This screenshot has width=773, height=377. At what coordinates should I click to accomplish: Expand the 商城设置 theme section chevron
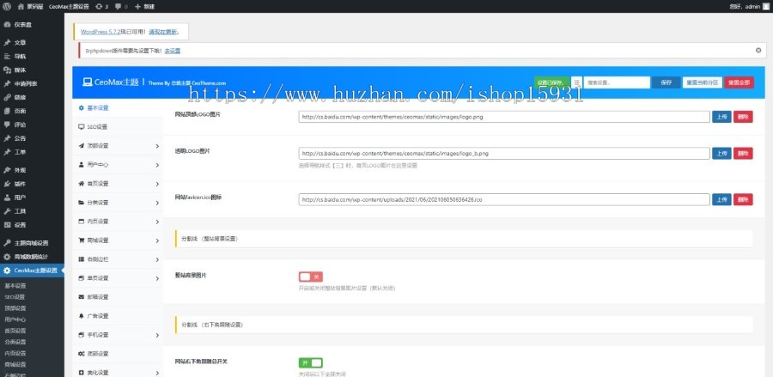coord(157,240)
